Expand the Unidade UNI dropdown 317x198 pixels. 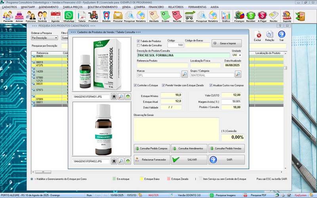pyautogui.click(x=240, y=55)
